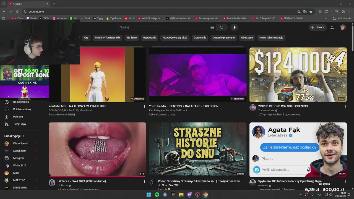The image size is (354, 199).
Task: Select the Rapowanie chip
Action: click(x=150, y=38)
